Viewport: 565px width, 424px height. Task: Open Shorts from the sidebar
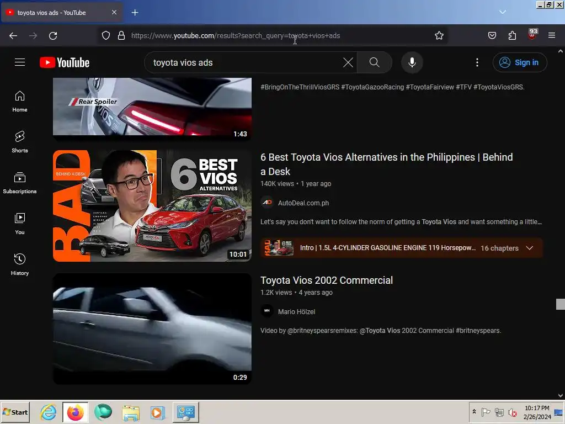pyautogui.click(x=20, y=142)
